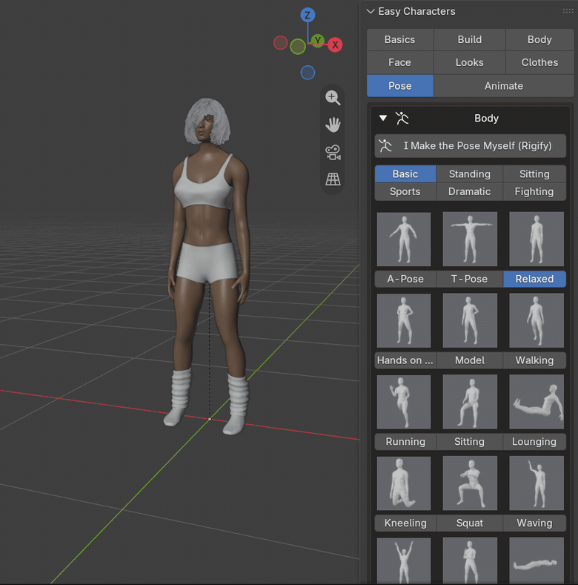Switch to the Face tab
578x585 pixels.
coord(400,62)
